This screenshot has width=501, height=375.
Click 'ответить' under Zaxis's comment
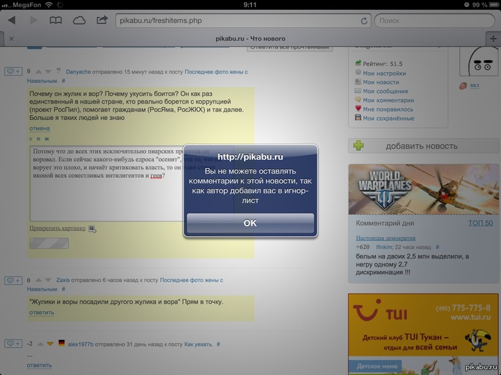coord(42,312)
